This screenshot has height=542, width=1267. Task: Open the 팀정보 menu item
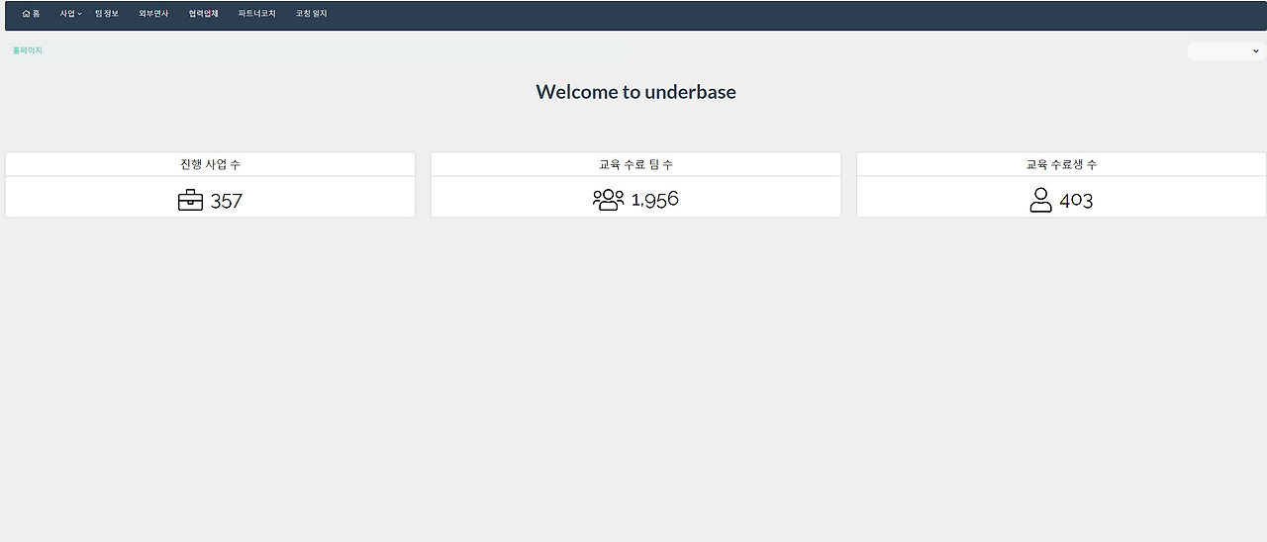pos(107,14)
